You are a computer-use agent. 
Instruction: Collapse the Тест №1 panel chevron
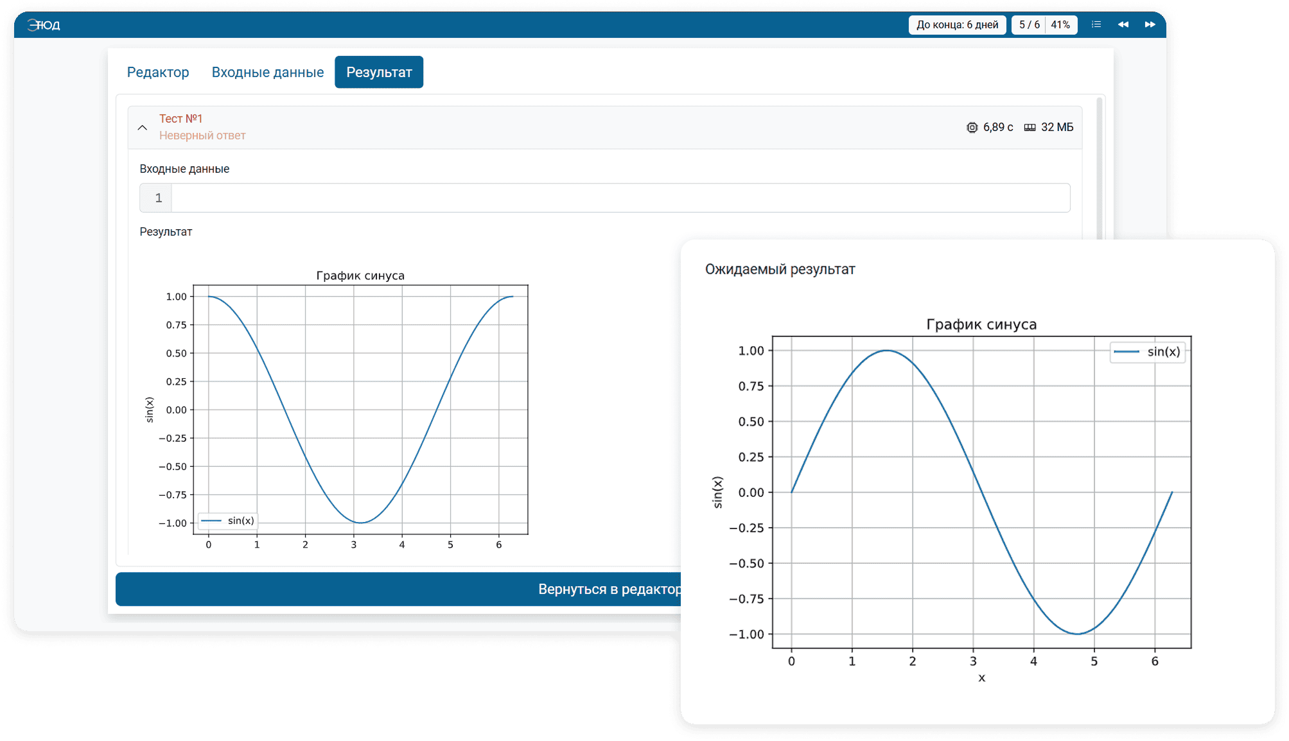(143, 127)
